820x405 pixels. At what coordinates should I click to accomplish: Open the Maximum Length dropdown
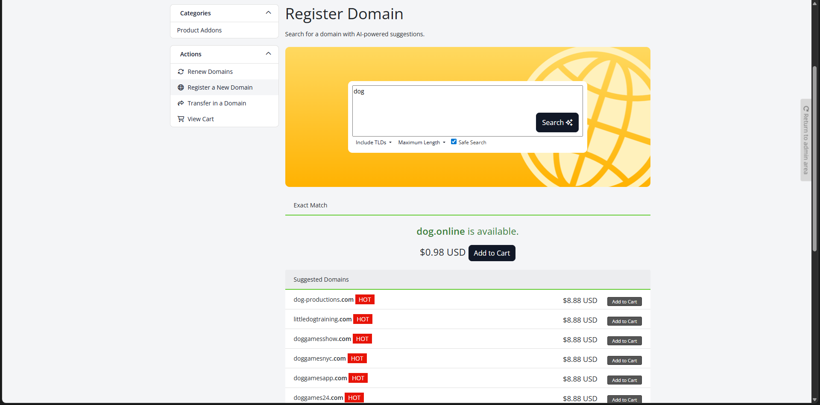tap(422, 143)
